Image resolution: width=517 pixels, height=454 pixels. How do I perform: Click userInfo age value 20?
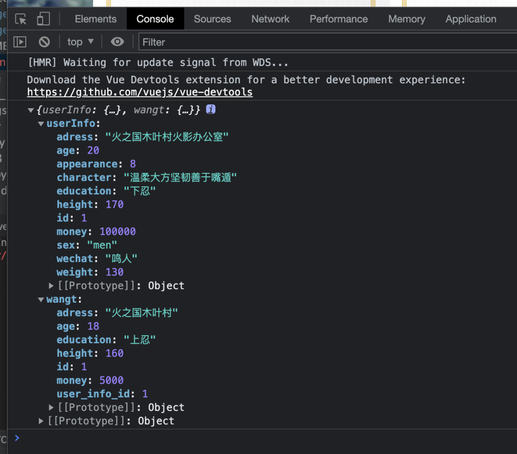pos(93,150)
